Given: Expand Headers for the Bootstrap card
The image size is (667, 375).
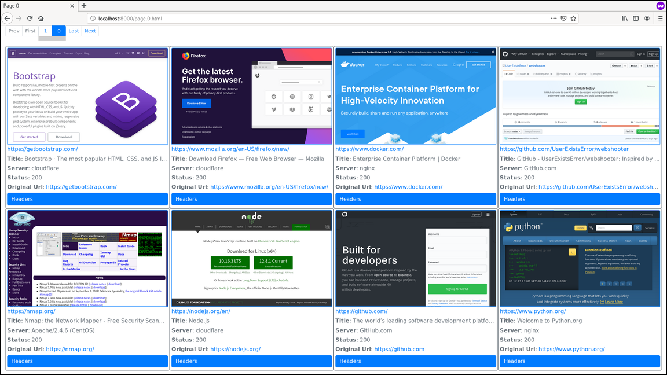Looking at the screenshot, I should [x=87, y=199].
